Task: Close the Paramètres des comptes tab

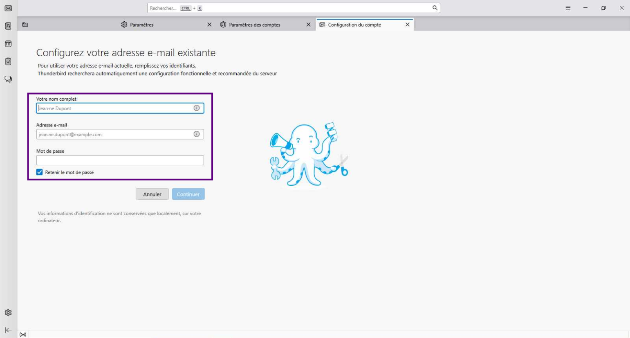Action: click(x=308, y=25)
